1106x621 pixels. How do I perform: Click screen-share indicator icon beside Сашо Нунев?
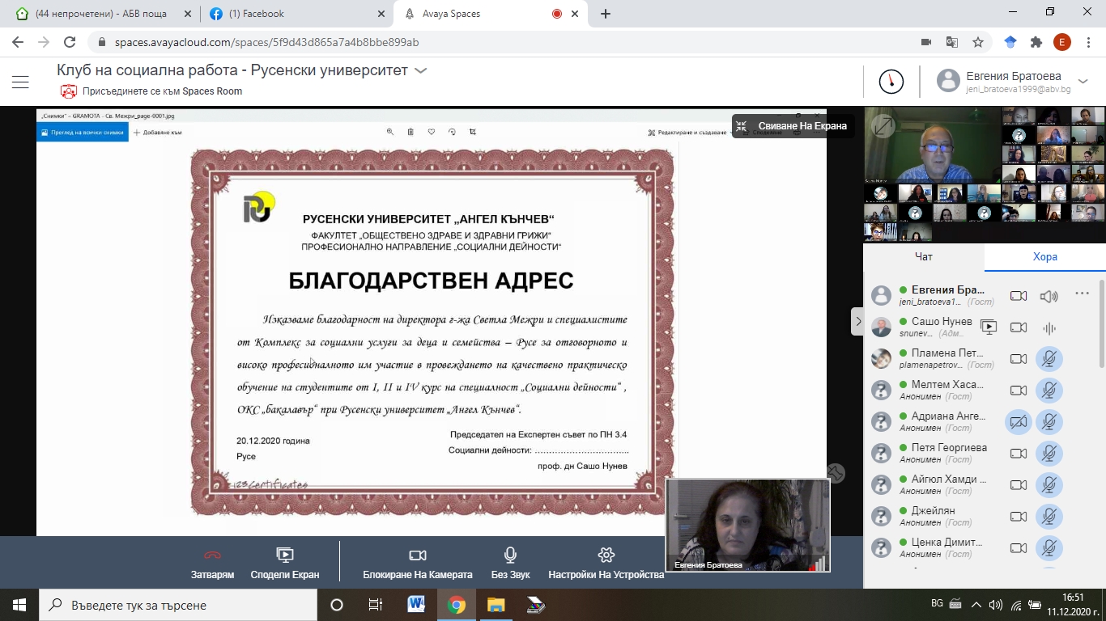click(989, 327)
